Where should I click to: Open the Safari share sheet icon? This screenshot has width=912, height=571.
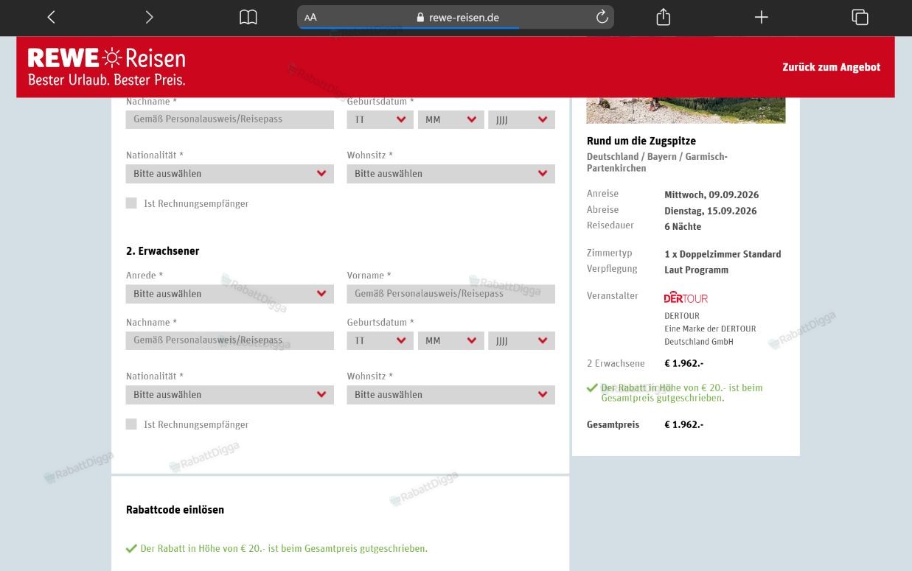pyautogui.click(x=663, y=16)
